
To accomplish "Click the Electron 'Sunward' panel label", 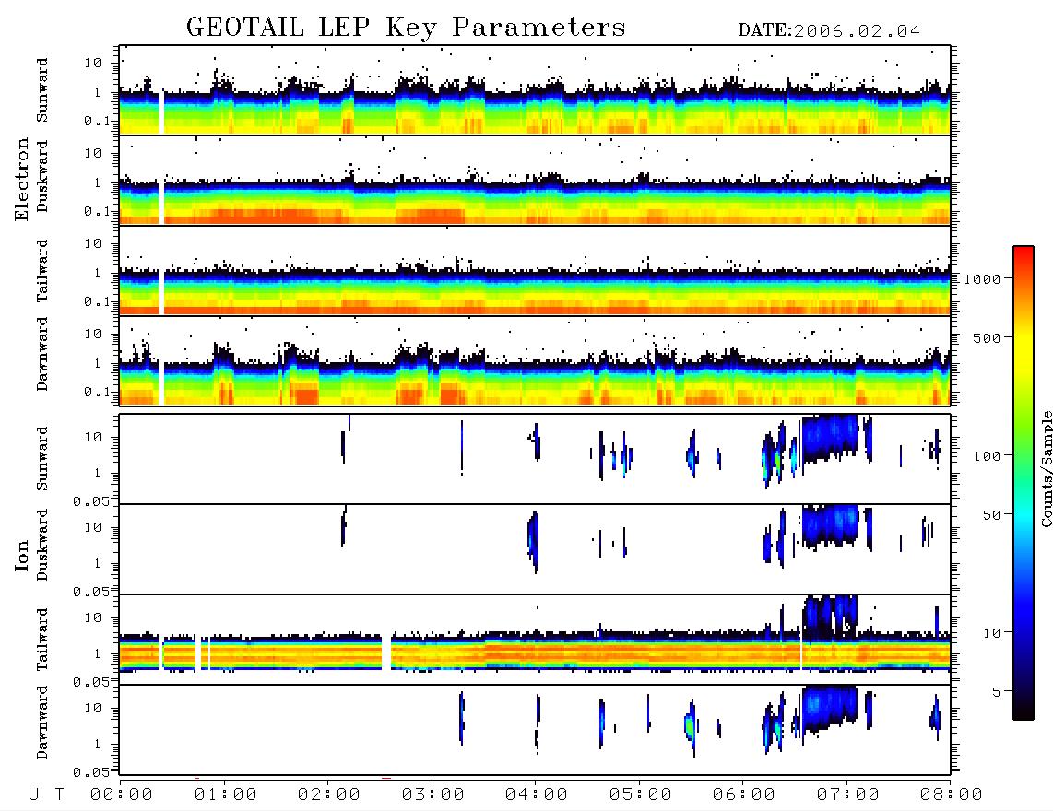I will (x=42, y=90).
